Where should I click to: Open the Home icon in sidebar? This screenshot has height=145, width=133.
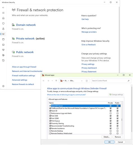3,18
